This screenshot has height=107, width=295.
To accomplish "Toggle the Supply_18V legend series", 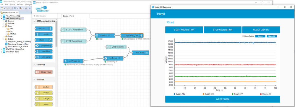I will 180,94.
